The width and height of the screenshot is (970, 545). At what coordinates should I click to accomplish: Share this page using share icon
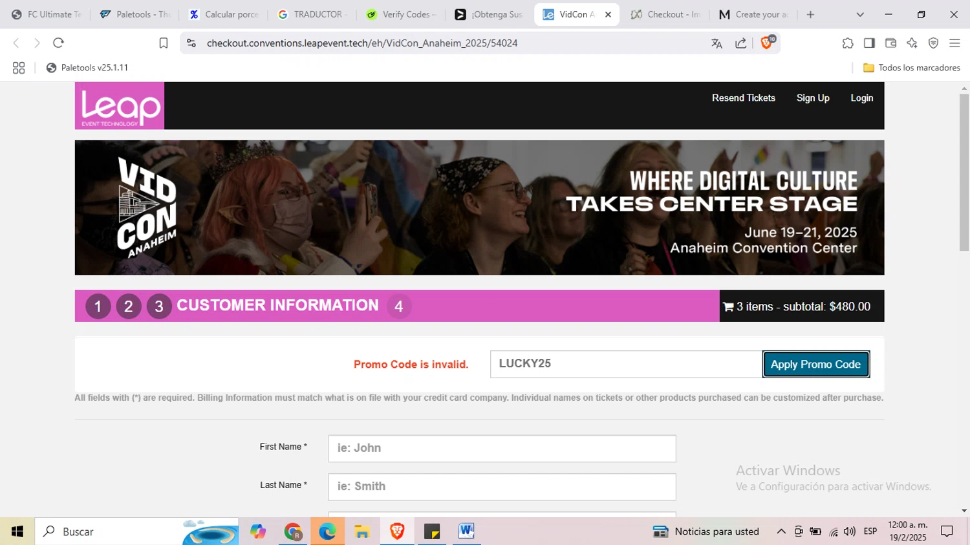click(x=741, y=43)
